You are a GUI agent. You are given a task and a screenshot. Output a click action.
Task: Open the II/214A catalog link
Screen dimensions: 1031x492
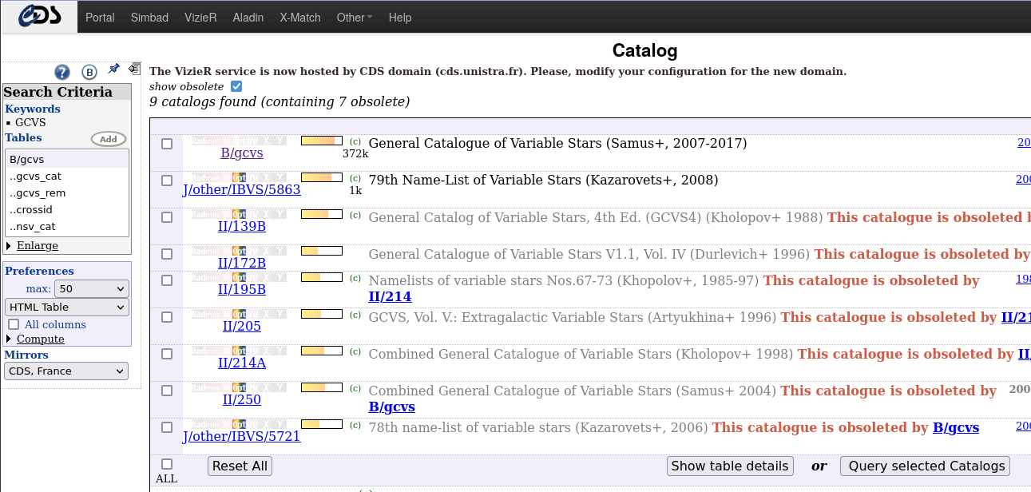(242, 363)
